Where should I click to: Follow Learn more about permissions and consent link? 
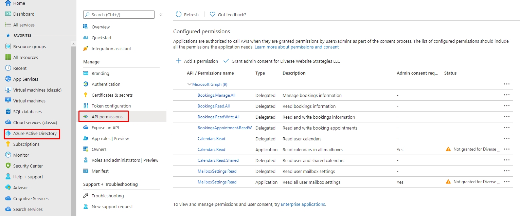point(297,47)
